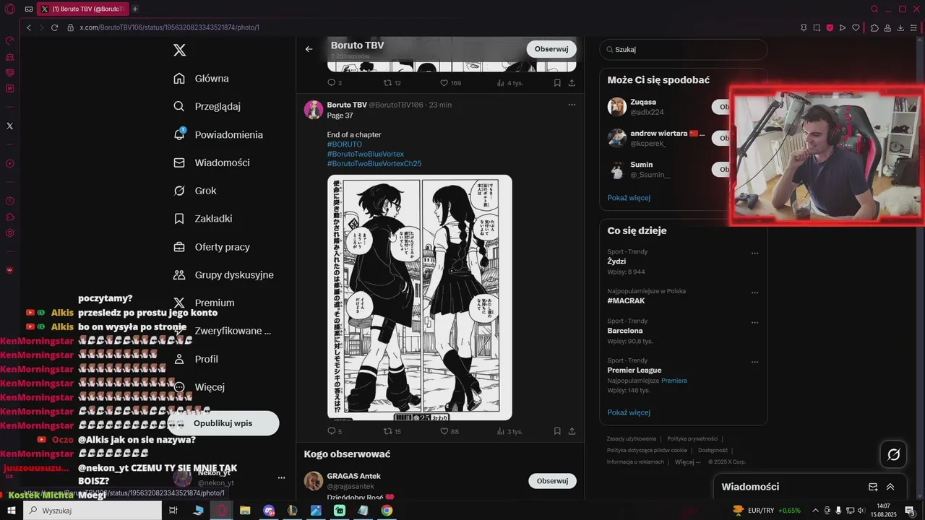925x520 pixels.
Task: Open three-dot menu on the Page 37 post
Action: click(572, 105)
